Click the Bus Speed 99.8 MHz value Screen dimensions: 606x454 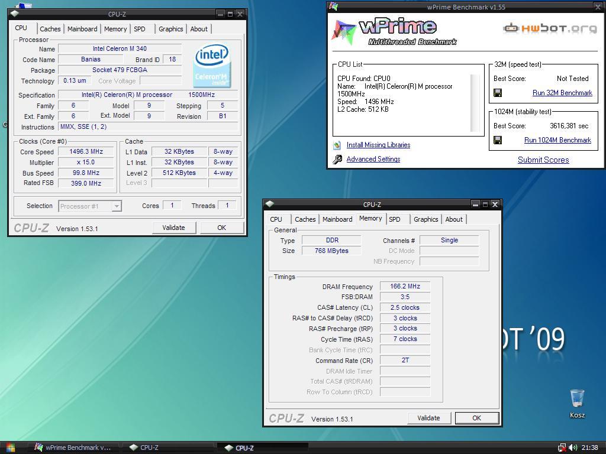coord(86,173)
